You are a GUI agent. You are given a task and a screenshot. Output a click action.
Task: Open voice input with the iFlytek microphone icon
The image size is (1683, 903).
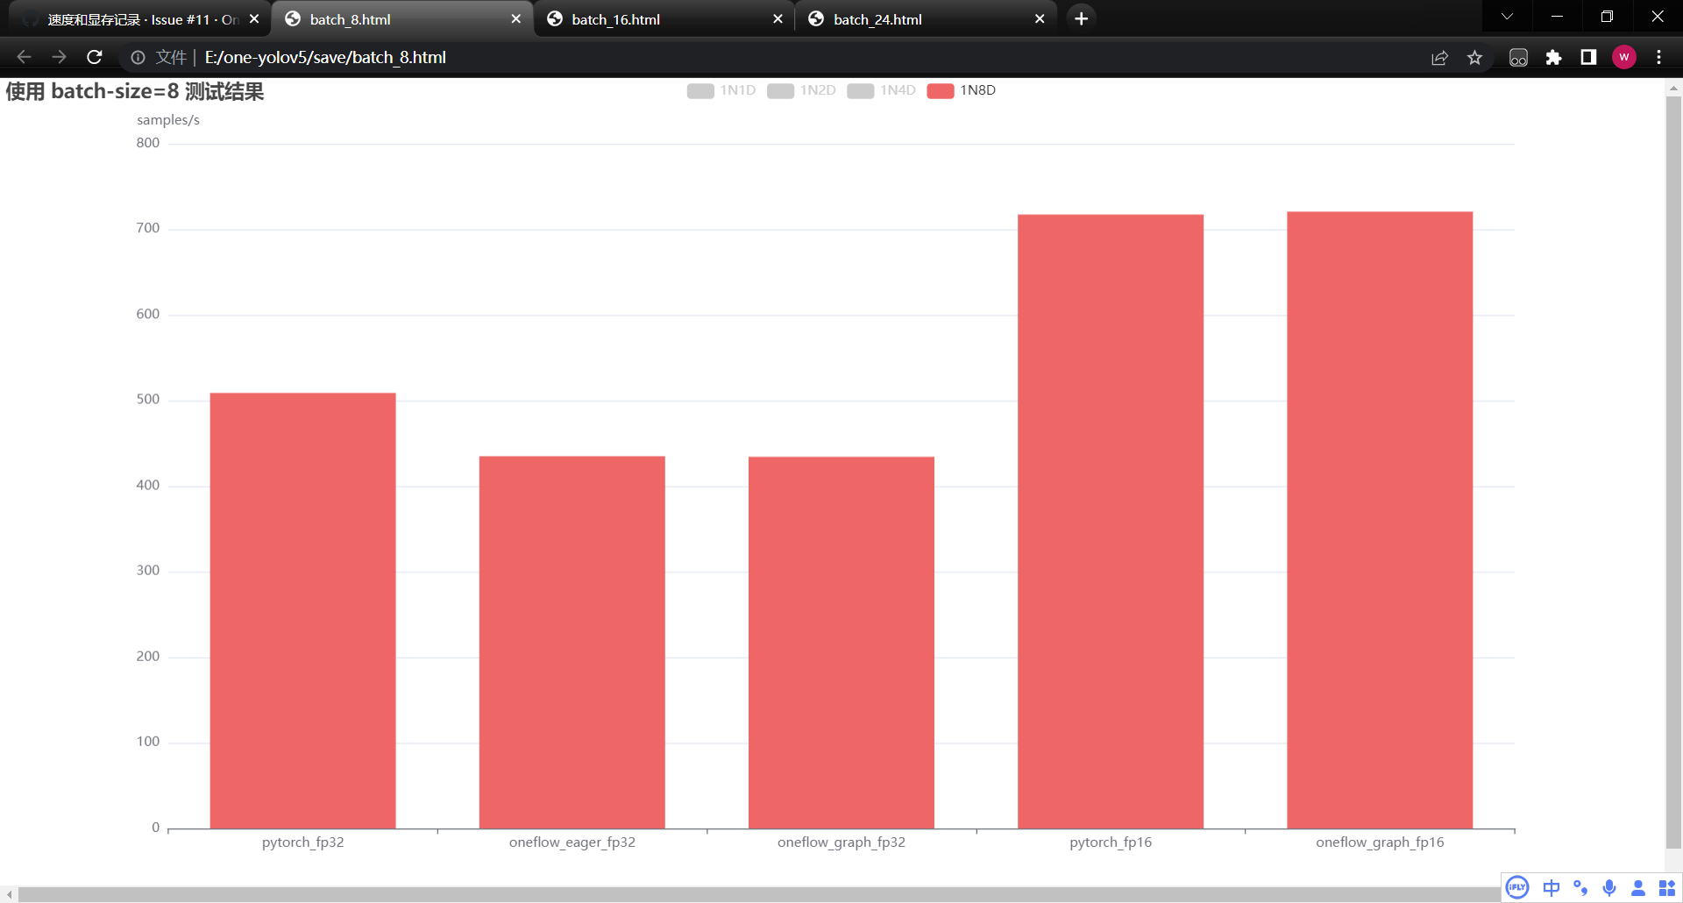(1608, 888)
